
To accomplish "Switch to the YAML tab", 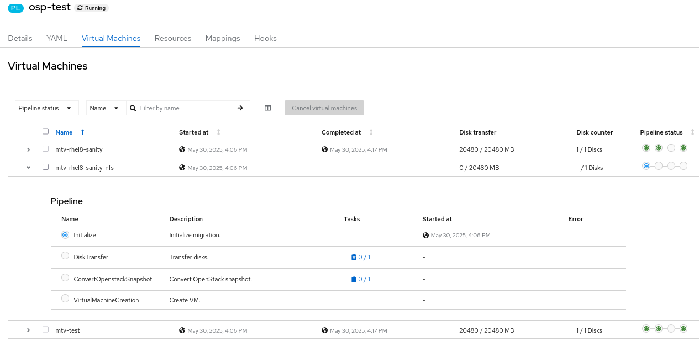I will tap(57, 38).
